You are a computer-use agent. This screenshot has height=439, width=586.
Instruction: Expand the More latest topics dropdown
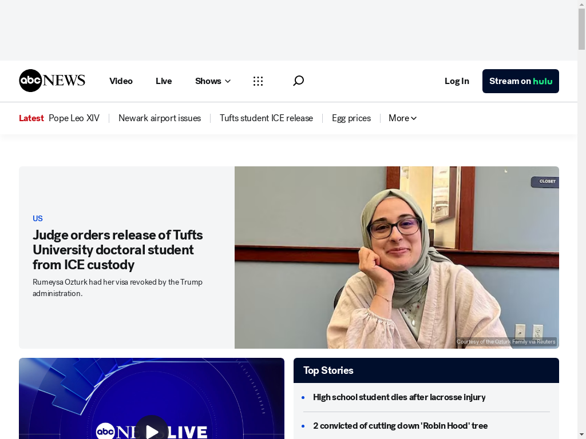[402, 118]
